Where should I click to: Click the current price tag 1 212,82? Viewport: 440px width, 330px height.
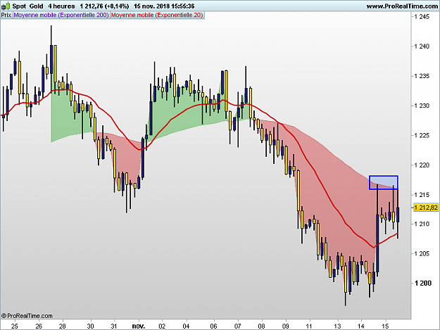pos(426,208)
